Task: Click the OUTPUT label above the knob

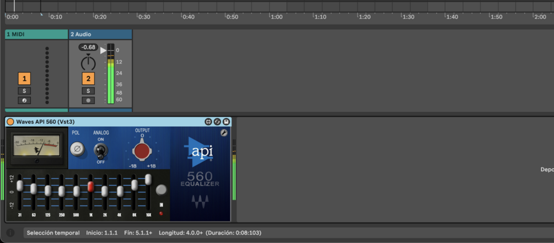Action: (x=142, y=131)
